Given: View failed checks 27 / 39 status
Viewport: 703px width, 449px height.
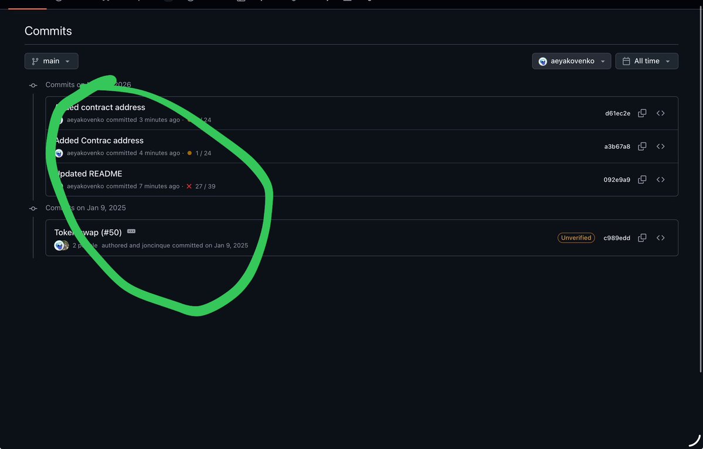Looking at the screenshot, I should [201, 186].
